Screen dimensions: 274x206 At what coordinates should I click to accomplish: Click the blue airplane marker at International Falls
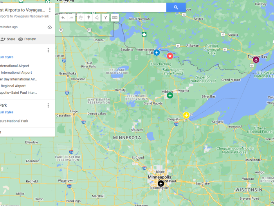tap(157, 52)
